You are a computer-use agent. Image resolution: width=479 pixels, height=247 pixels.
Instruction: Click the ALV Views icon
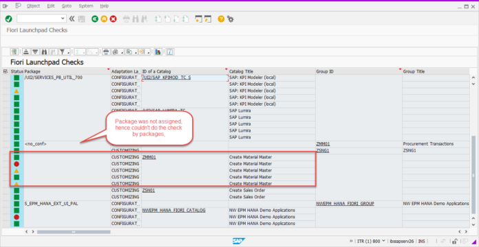point(115,51)
